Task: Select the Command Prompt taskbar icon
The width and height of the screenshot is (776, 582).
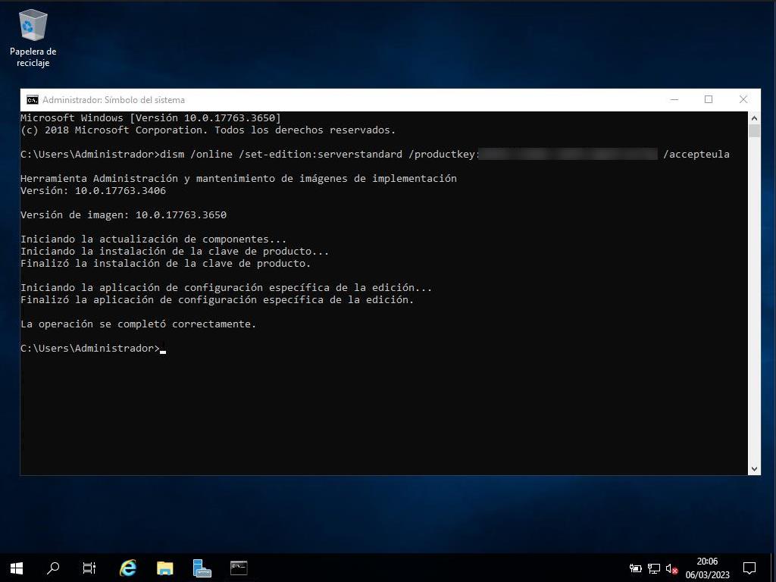Action: (239, 568)
